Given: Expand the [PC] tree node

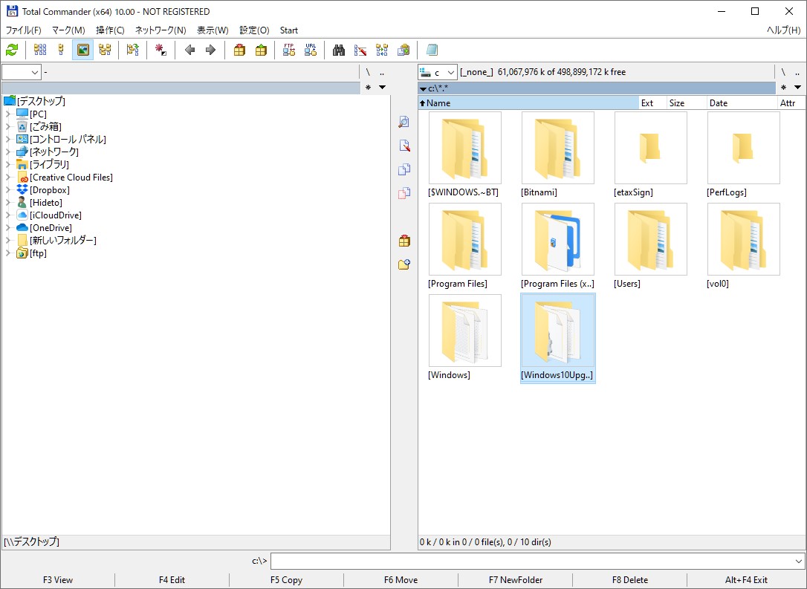Looking at the screenshot, I should (7, 114).
